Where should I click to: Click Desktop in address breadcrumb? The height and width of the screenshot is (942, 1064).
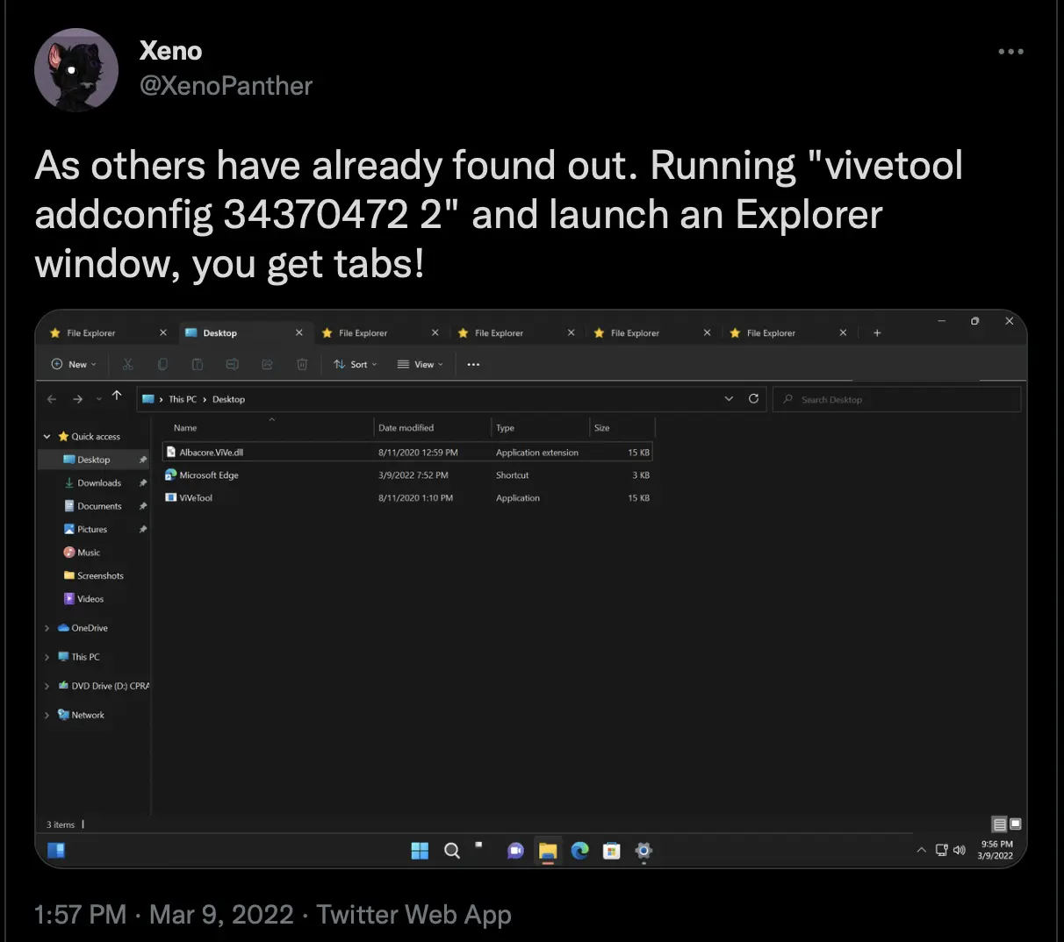[228, 399]
